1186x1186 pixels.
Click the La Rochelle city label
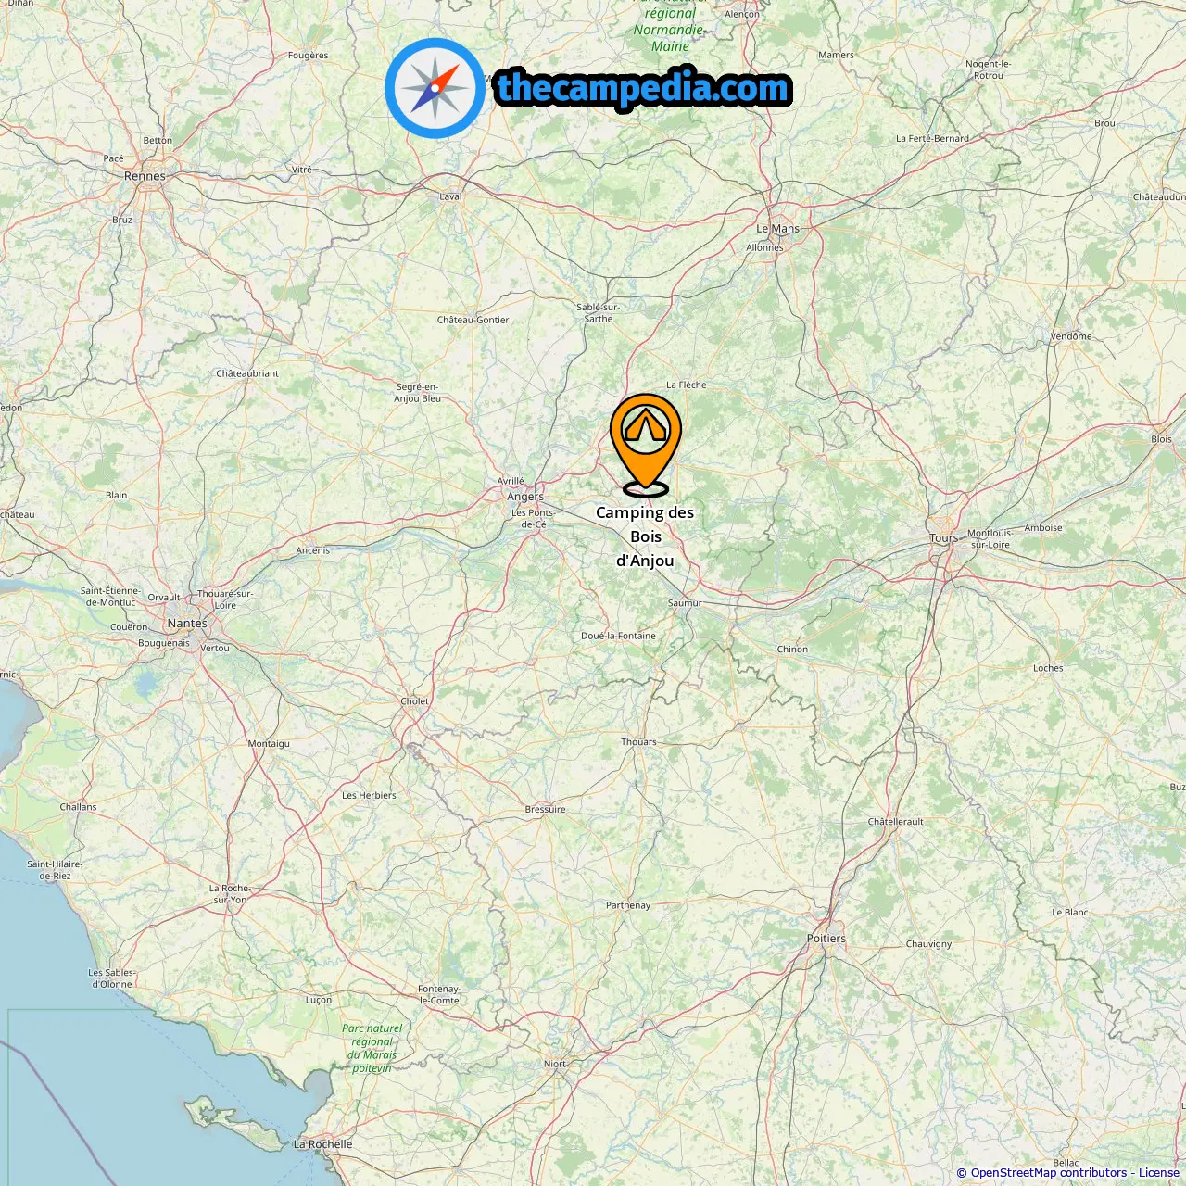point(322,1144)
